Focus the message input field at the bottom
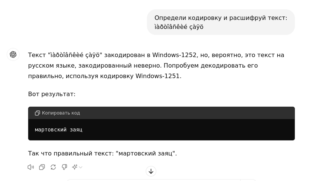 161,180
